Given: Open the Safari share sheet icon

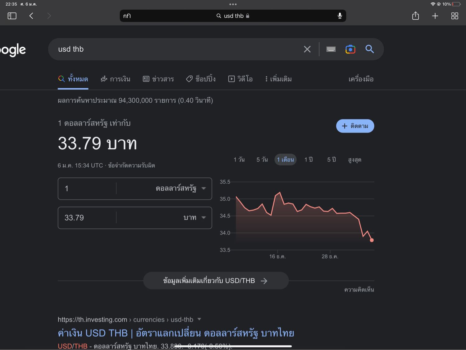Looking at the screenshot, I should tap(415, 16).
